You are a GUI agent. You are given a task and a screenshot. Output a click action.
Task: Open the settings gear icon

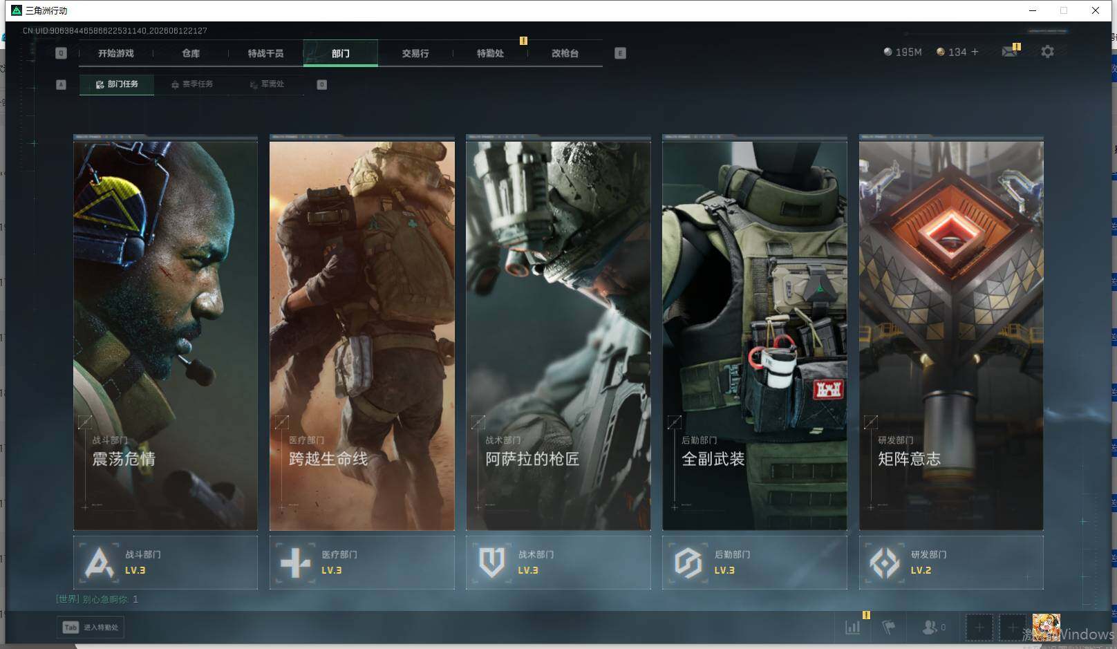[1047, 52]
